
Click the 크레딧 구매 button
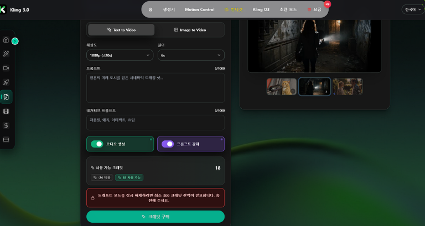[156, 217]
